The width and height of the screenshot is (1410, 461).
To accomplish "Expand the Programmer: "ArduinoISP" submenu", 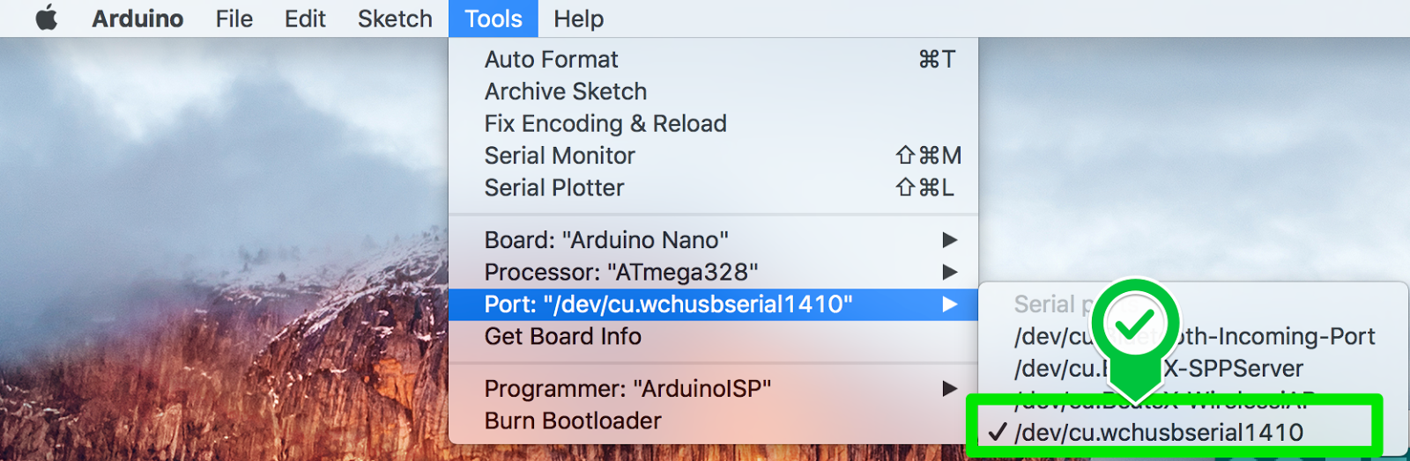I will pyautogui.click(x=627, y=389).
